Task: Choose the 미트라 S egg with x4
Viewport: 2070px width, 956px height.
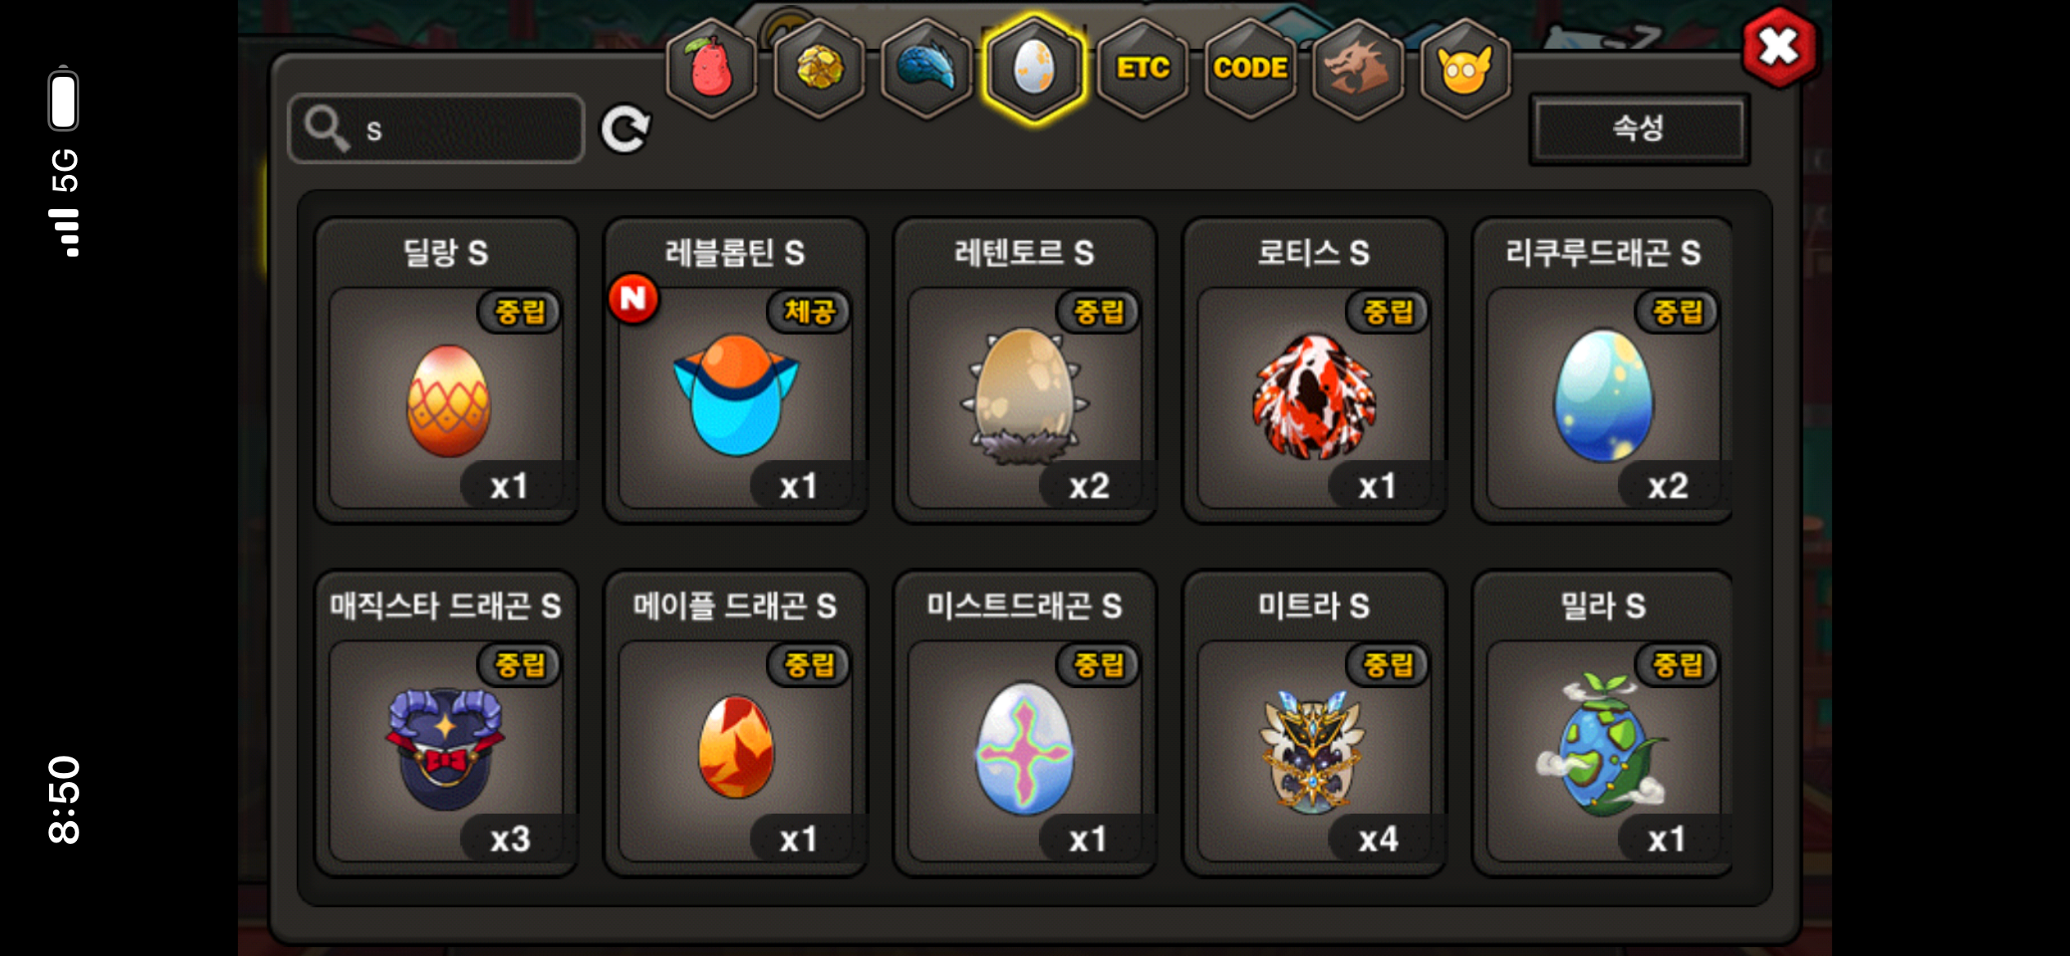Action: (x=1315, y=723)
